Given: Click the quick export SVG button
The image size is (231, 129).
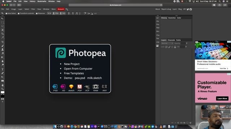Looking at the screenshot, I should click(62, 14).
